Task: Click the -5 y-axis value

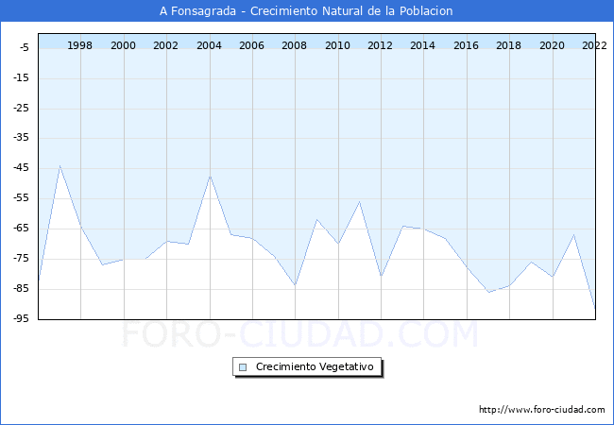Action: click(x=24, y=48)
